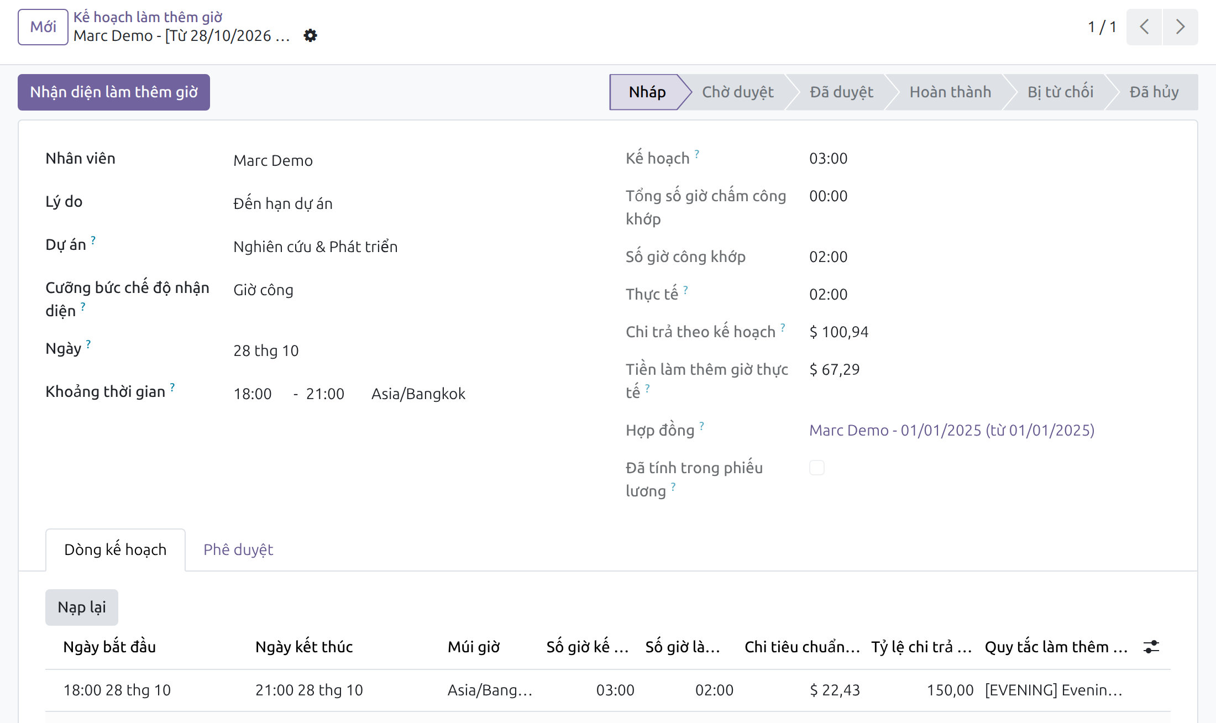Click the Nạp lại button
The image size is (1216, 723).
[x=82, y=607]
